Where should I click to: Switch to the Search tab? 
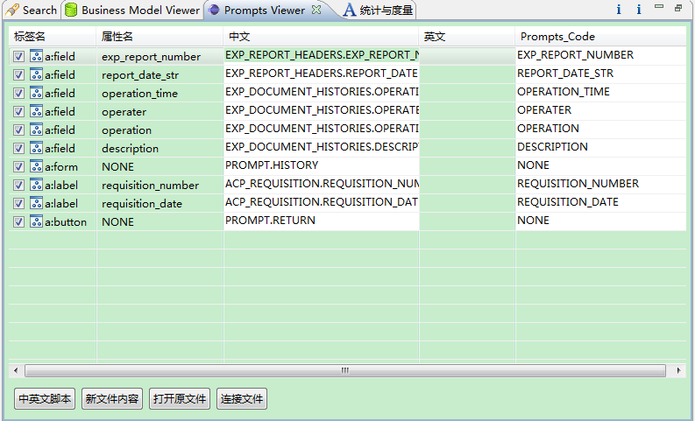pyautogui.click(x=32, y=11)
